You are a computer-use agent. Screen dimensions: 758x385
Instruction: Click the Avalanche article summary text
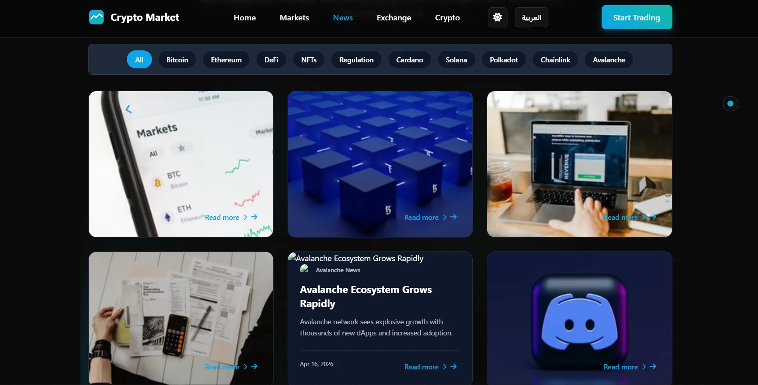tap(376, 327)
